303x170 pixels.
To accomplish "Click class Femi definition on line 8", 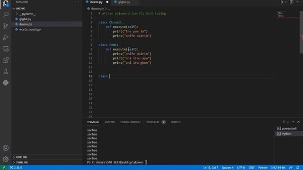I will [108, 45].
